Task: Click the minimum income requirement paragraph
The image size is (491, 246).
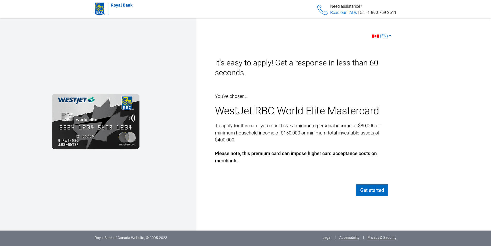Action: point(297,133)
